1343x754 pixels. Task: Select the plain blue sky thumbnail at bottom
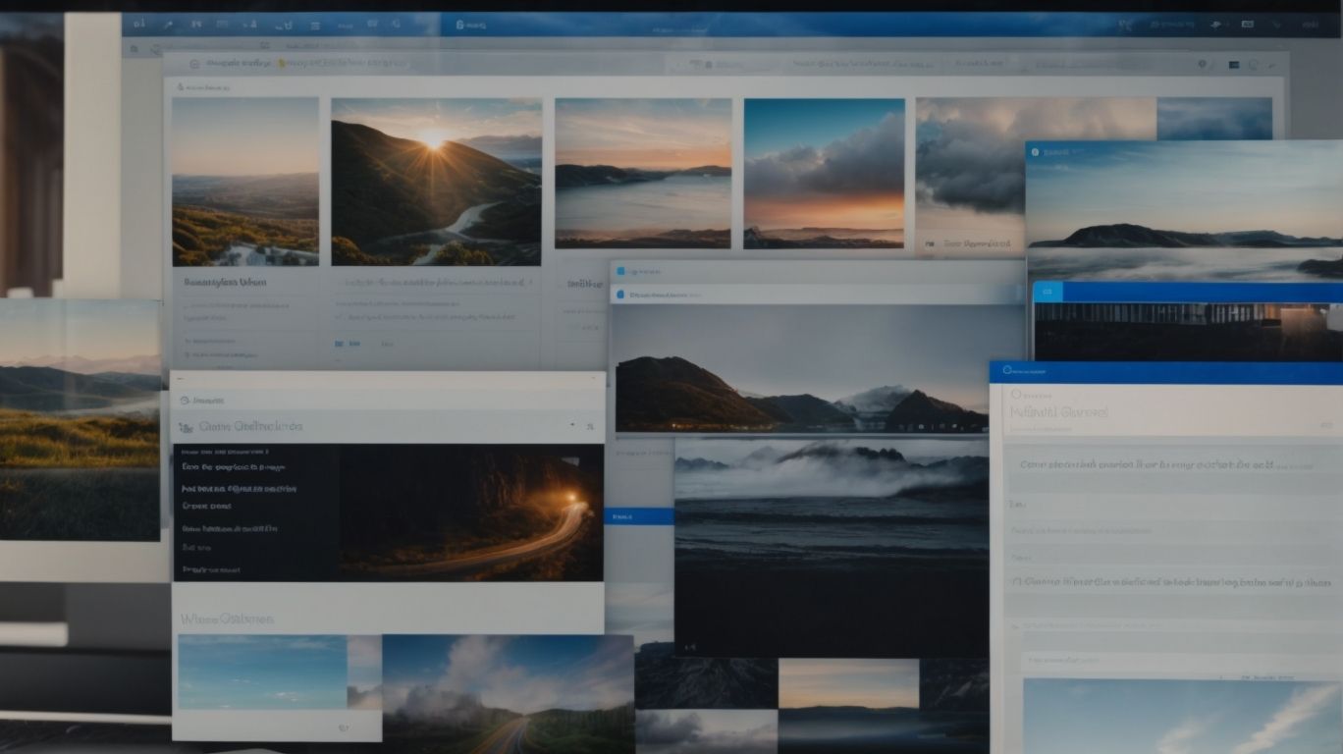(262, 673)
